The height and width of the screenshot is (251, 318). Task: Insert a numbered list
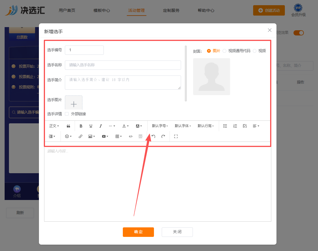click(235, 126)
